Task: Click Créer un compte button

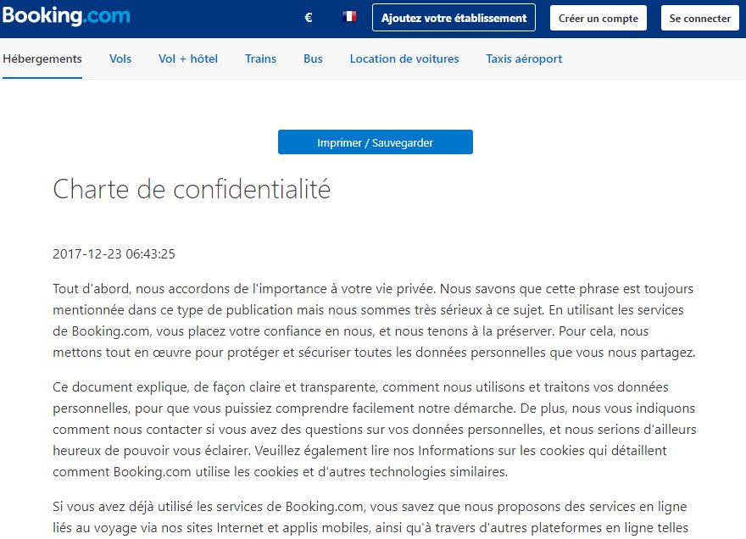Action: (x=598, y=19)
